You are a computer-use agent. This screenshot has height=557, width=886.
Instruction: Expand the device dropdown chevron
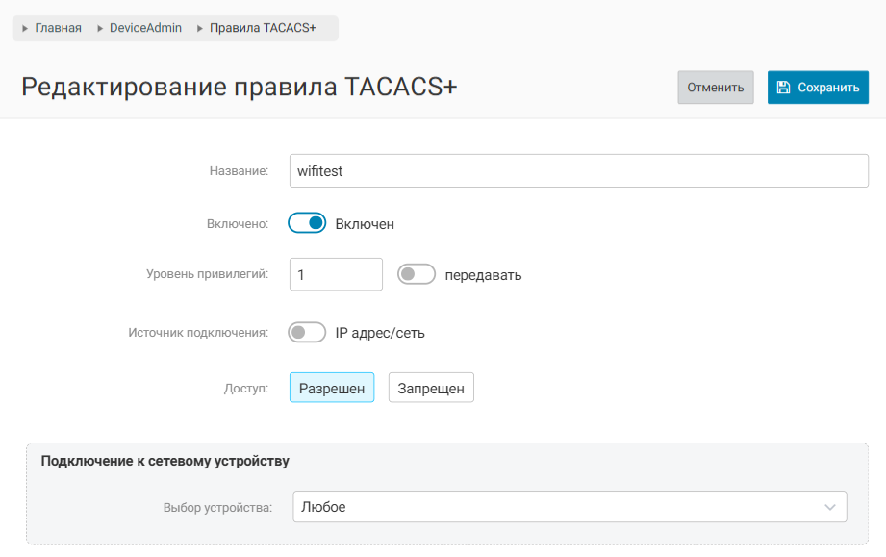pyautogui.click(x=830, y=507)
